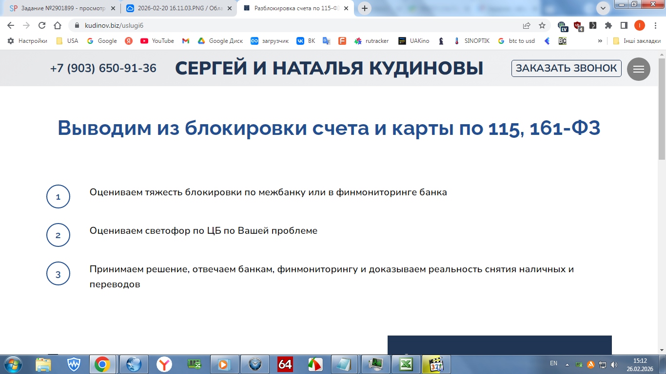Reload the current page
This screenshot has width=666, height=374.
42,26
